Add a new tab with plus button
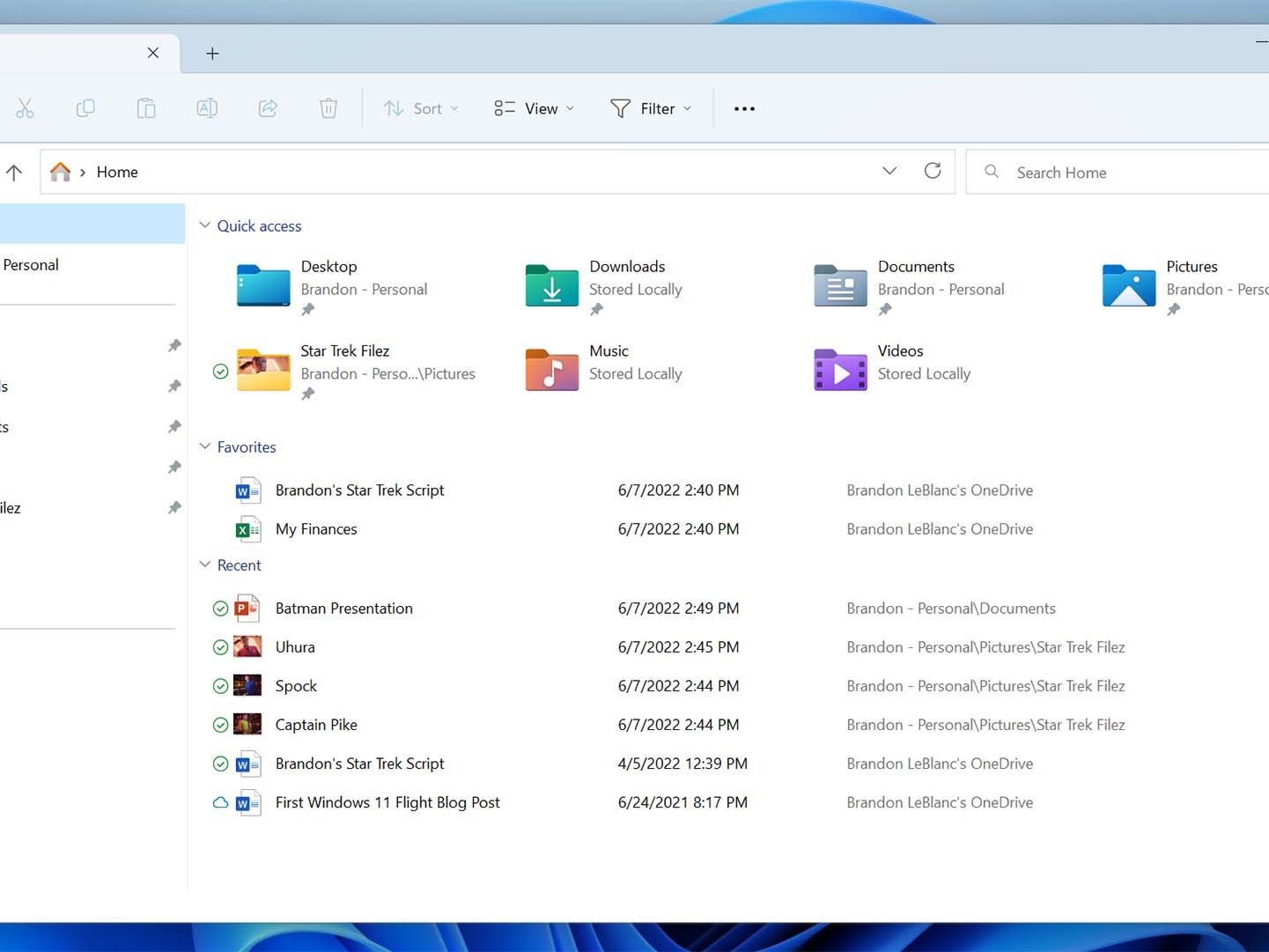 coord(212,54)
